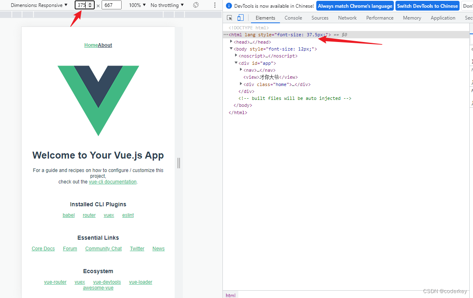Image resolution: width=473 pixels, height=298 pixels.
Task: Click Always match Chrome's language button
Action: [x=355, y=6]
